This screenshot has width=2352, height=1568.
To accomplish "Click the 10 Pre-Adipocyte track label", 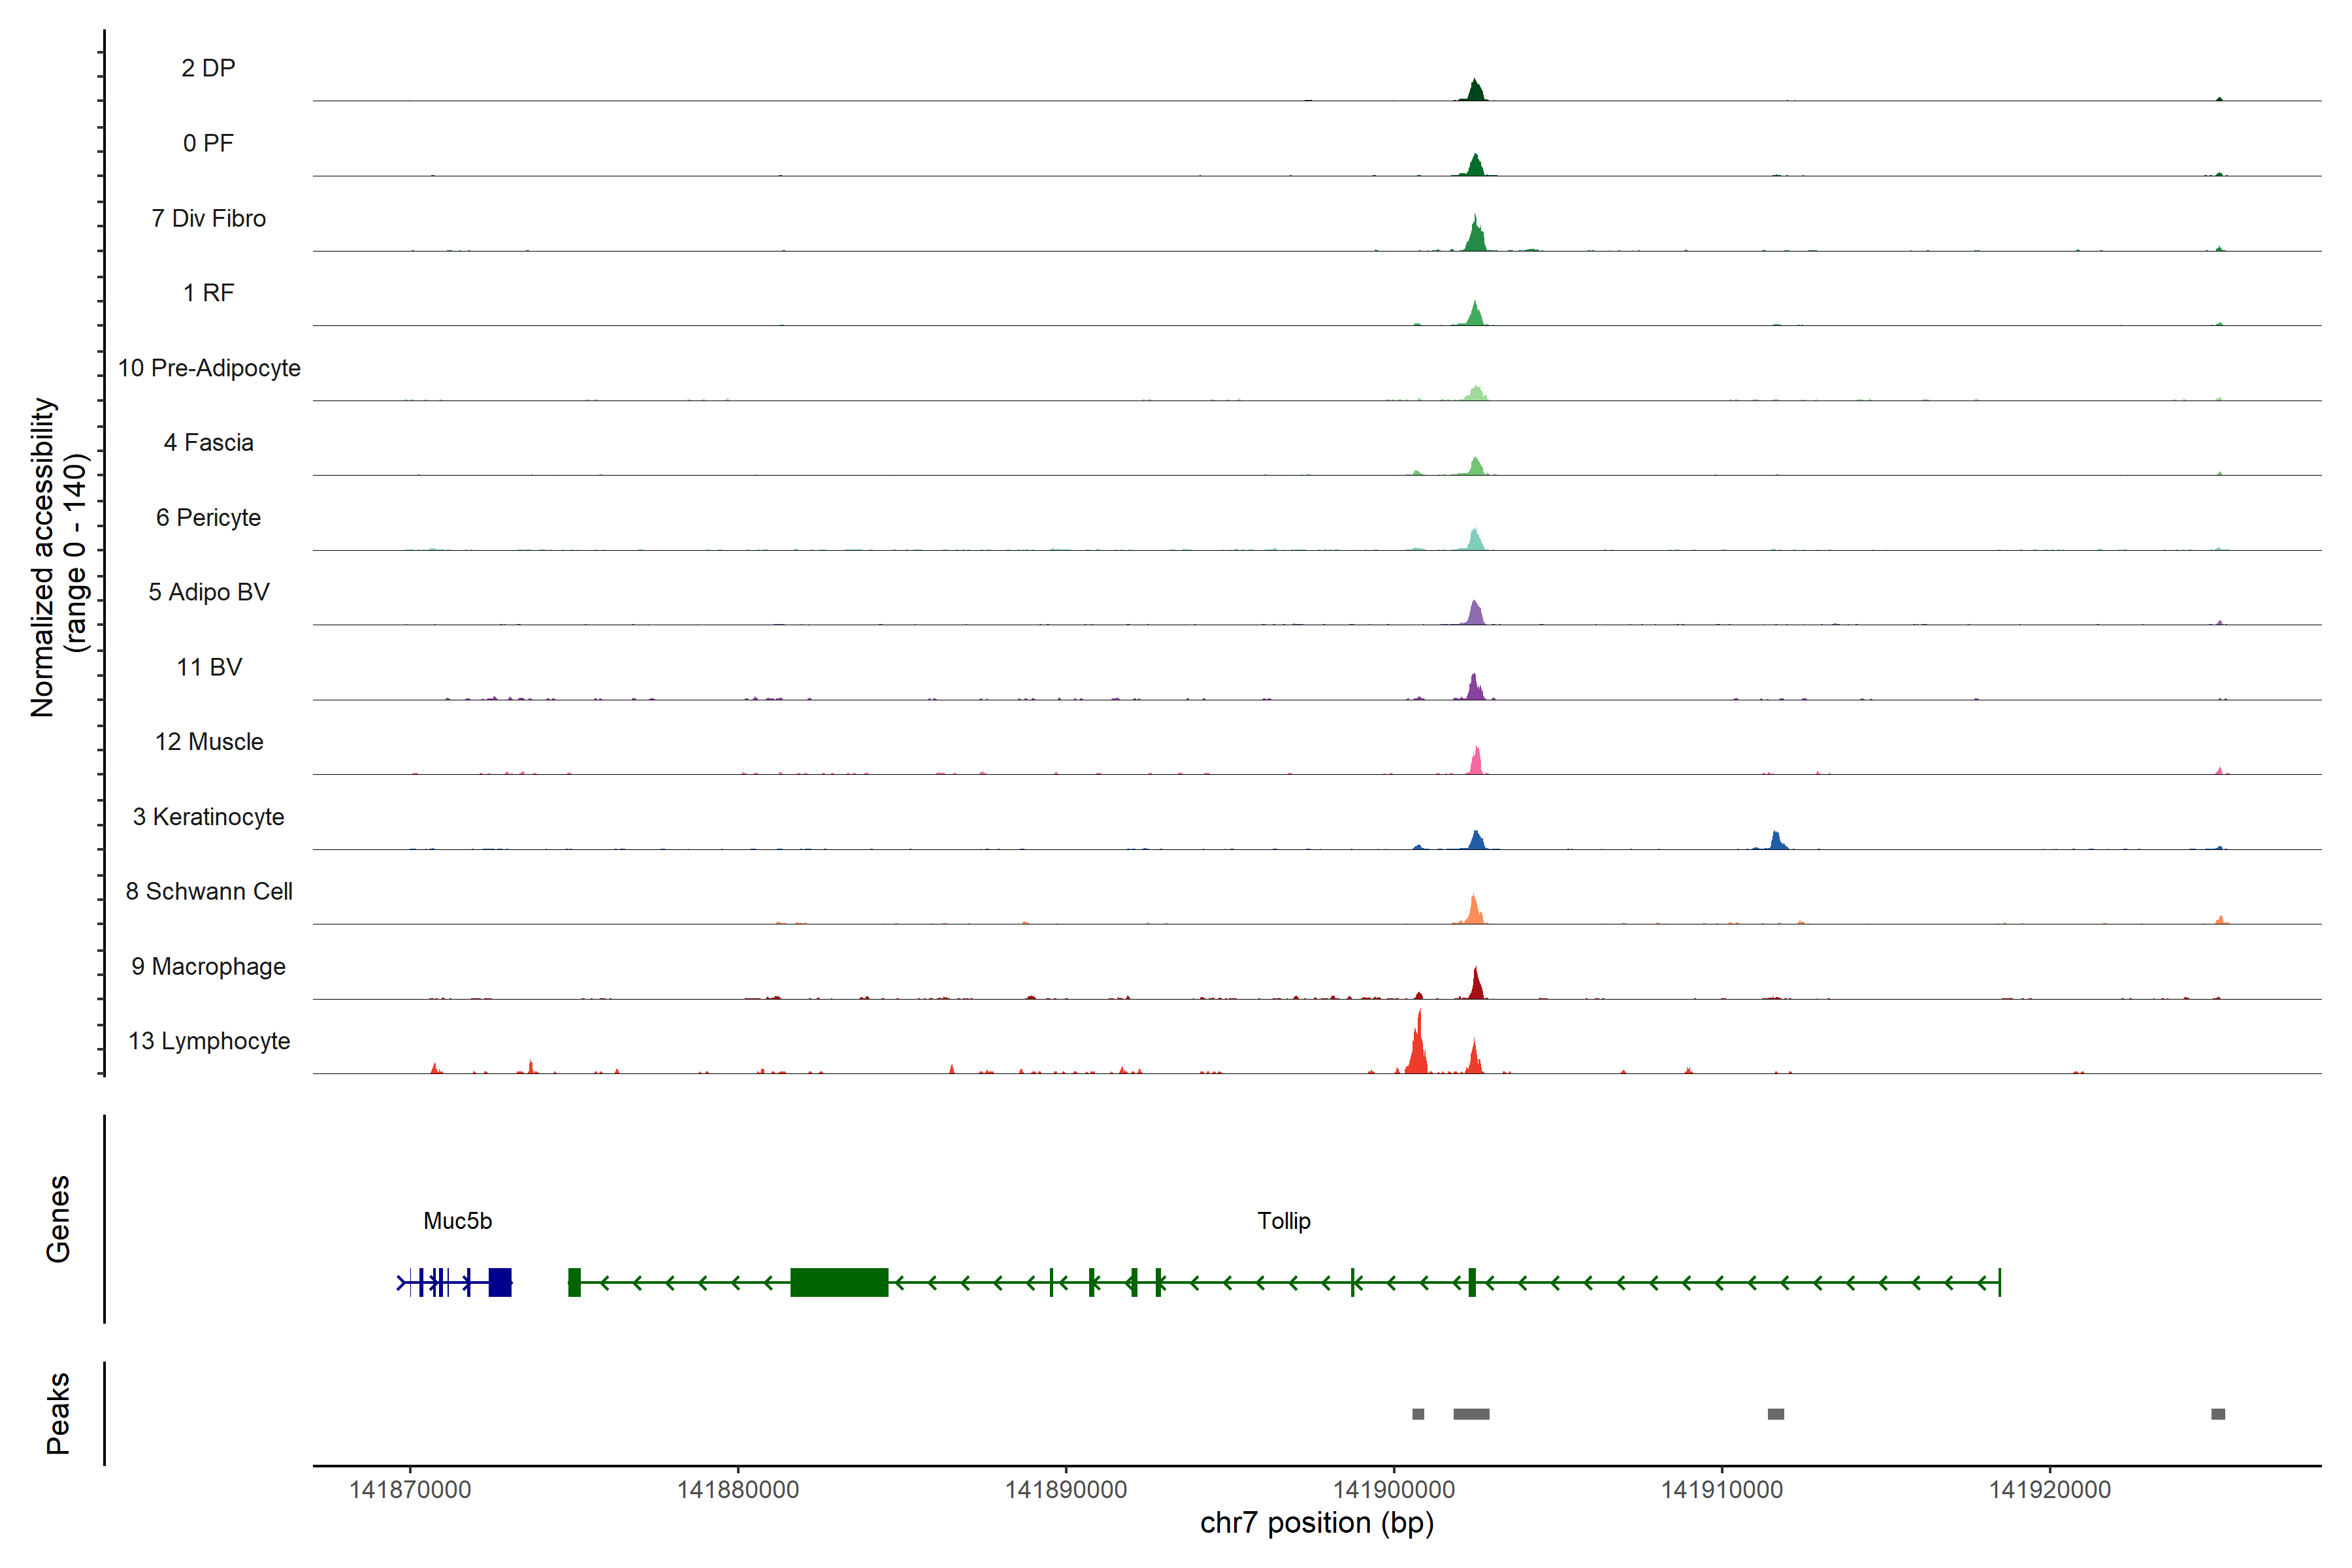I will (x=209, y=368).
